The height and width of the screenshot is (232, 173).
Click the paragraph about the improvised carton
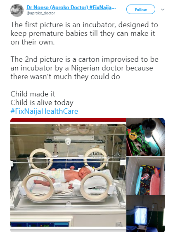tap(85, 68)
